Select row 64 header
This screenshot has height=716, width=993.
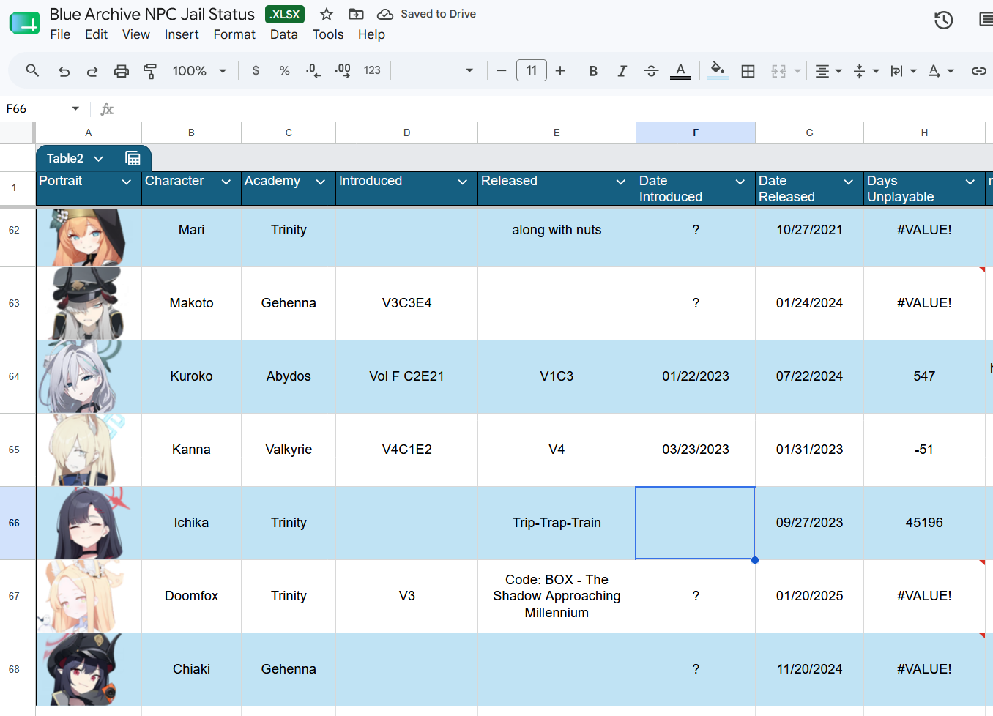coord(14,376)
